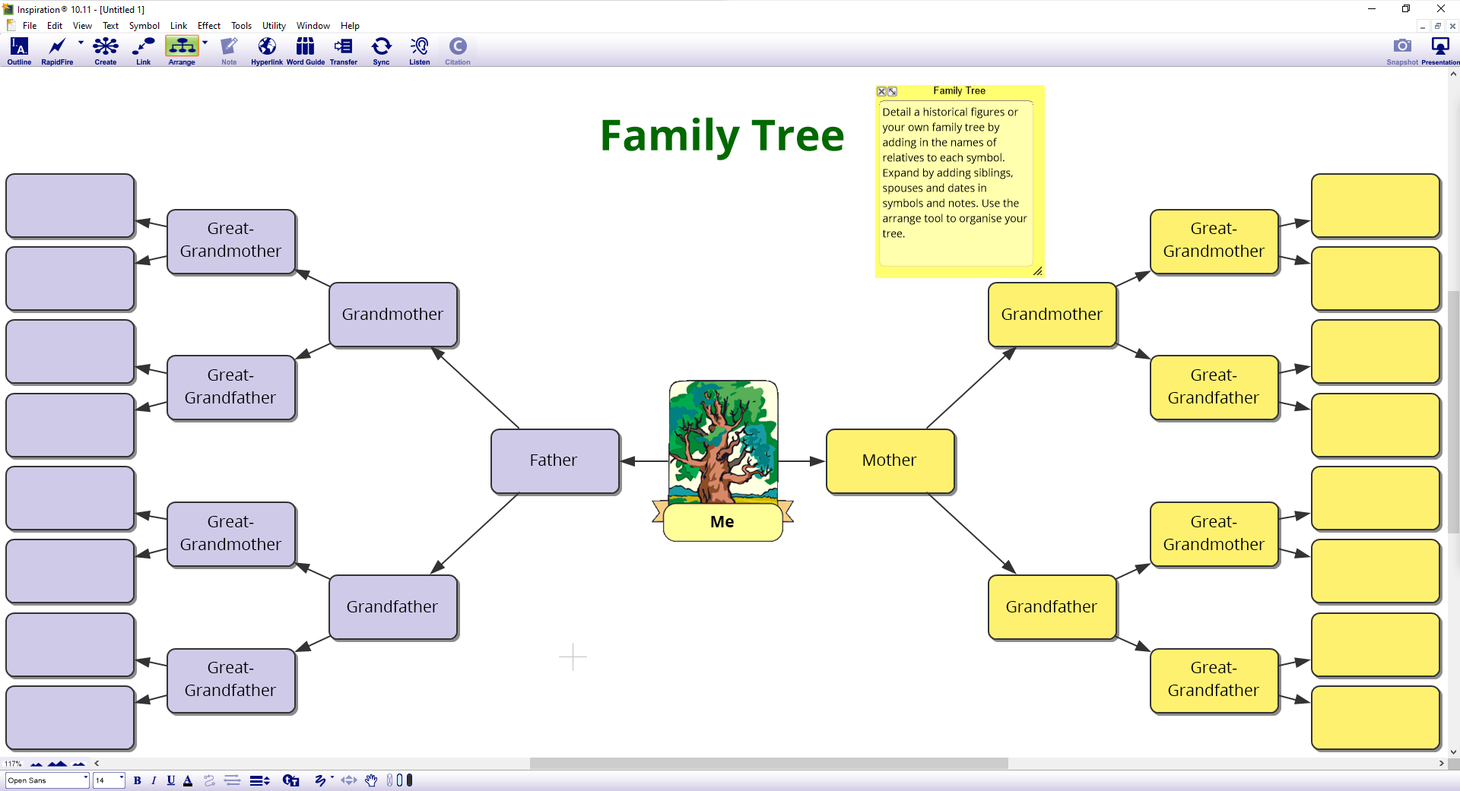The width and height of the screenshot is (1460, 791).
Task: Click the Arrange tool button
Action: pos(182,51)
